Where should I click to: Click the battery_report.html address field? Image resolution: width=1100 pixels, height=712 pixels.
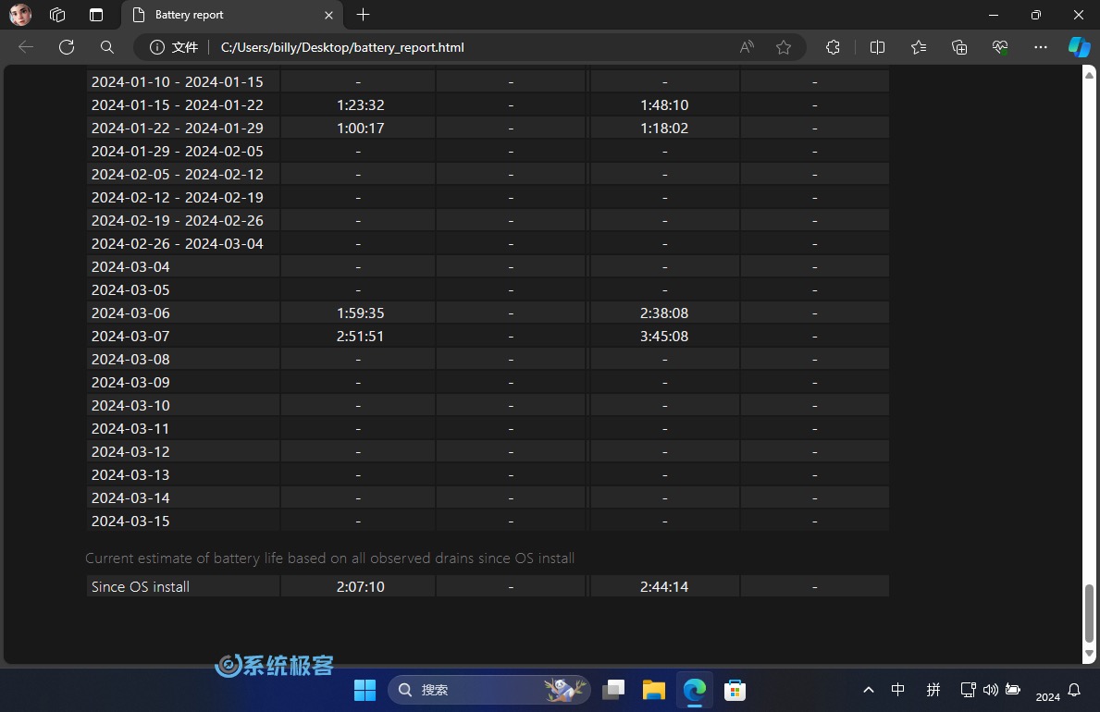point(342,47)
